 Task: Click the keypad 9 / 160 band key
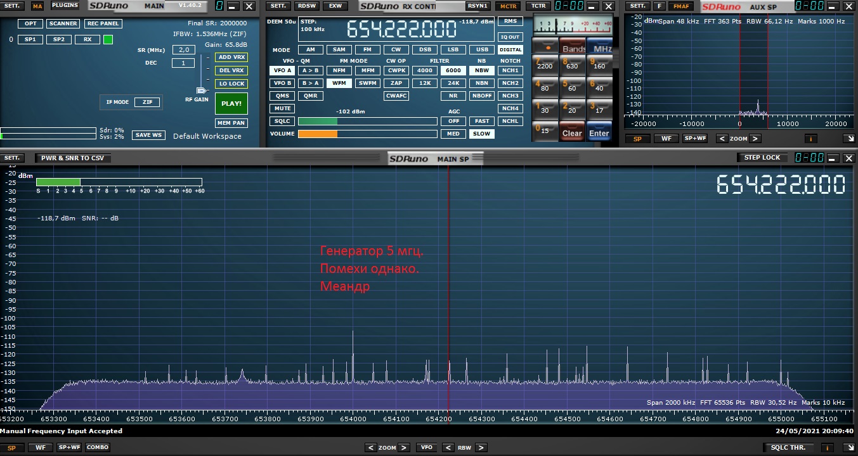(x=599, y=65)
